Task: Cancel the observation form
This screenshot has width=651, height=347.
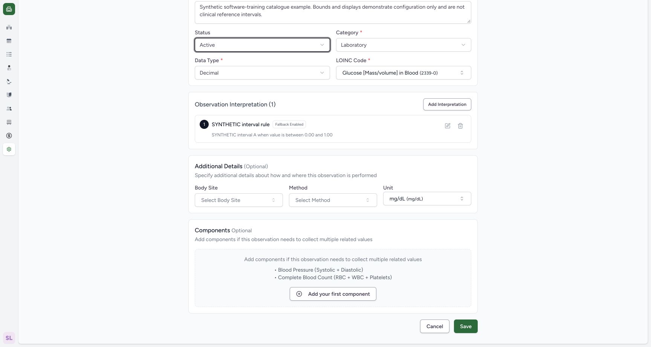Action: click(435, 326)
